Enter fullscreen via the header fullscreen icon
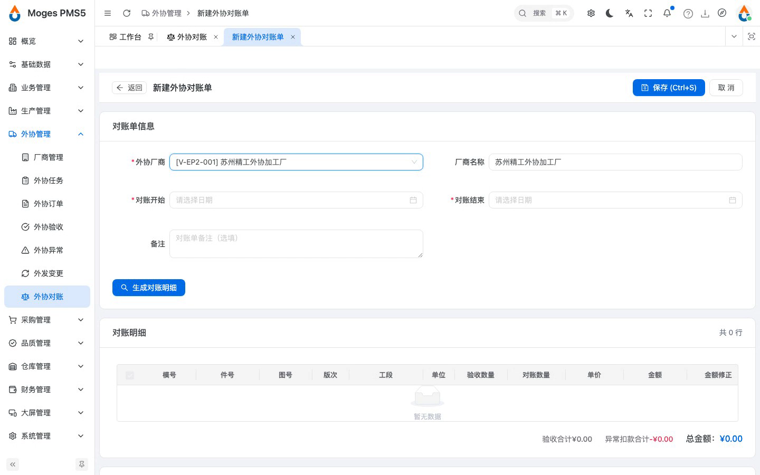The width and height of the screenshot is (760, 475). coord(648,13)
